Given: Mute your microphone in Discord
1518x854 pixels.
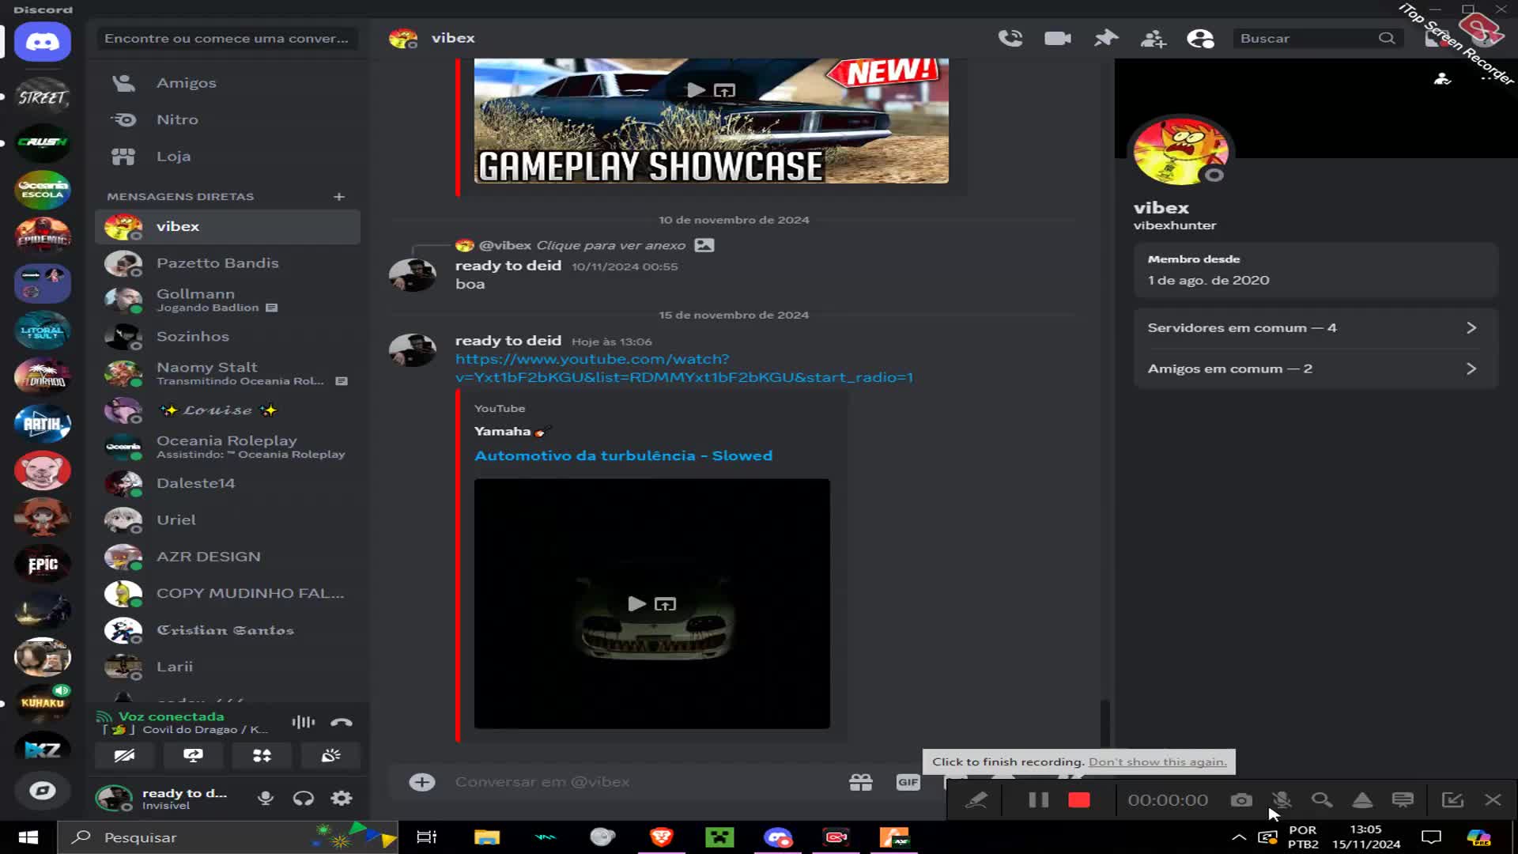Looking at the screenshot, I should pyautogui.click(x=266, y=799).
